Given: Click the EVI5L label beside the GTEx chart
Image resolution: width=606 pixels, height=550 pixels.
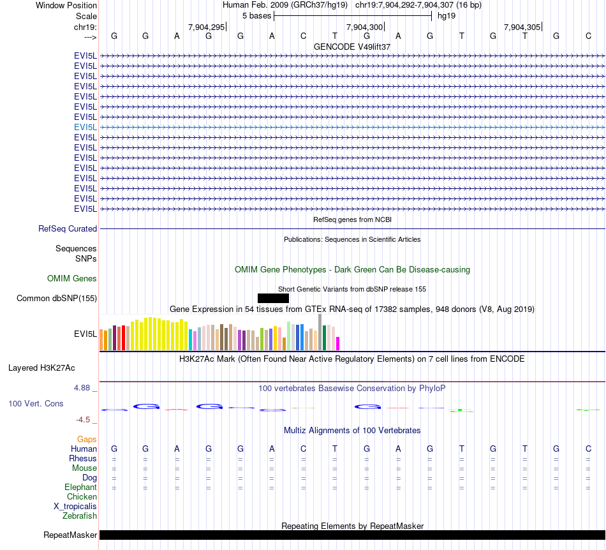Looking at the screenshot, I should 85,334.
